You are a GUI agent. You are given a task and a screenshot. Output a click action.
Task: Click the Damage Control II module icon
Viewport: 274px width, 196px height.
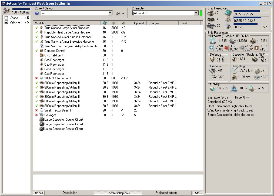click(x=42, y=50)
